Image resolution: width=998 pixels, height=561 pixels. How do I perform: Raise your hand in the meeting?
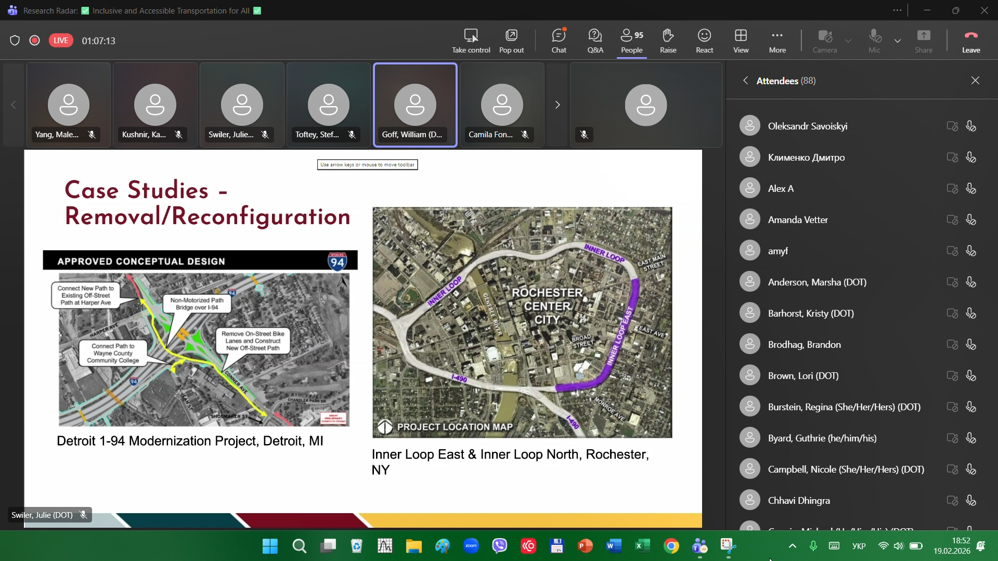pyautogui.click(x=668, y=41)
